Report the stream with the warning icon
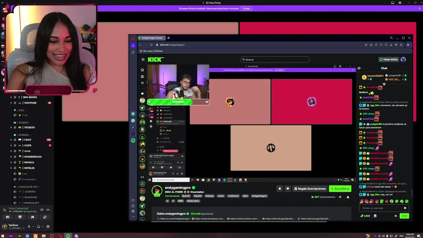423x238 pixels. (348, 197)
